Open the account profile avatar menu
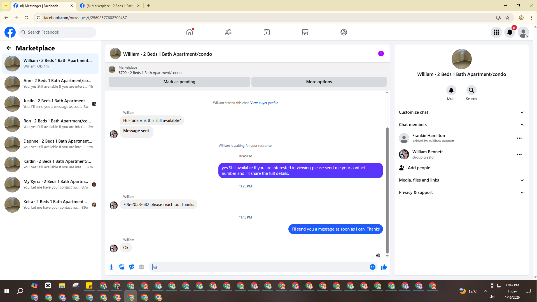The width and height of the screenshot is (537, 302). [x=523, y=32]
